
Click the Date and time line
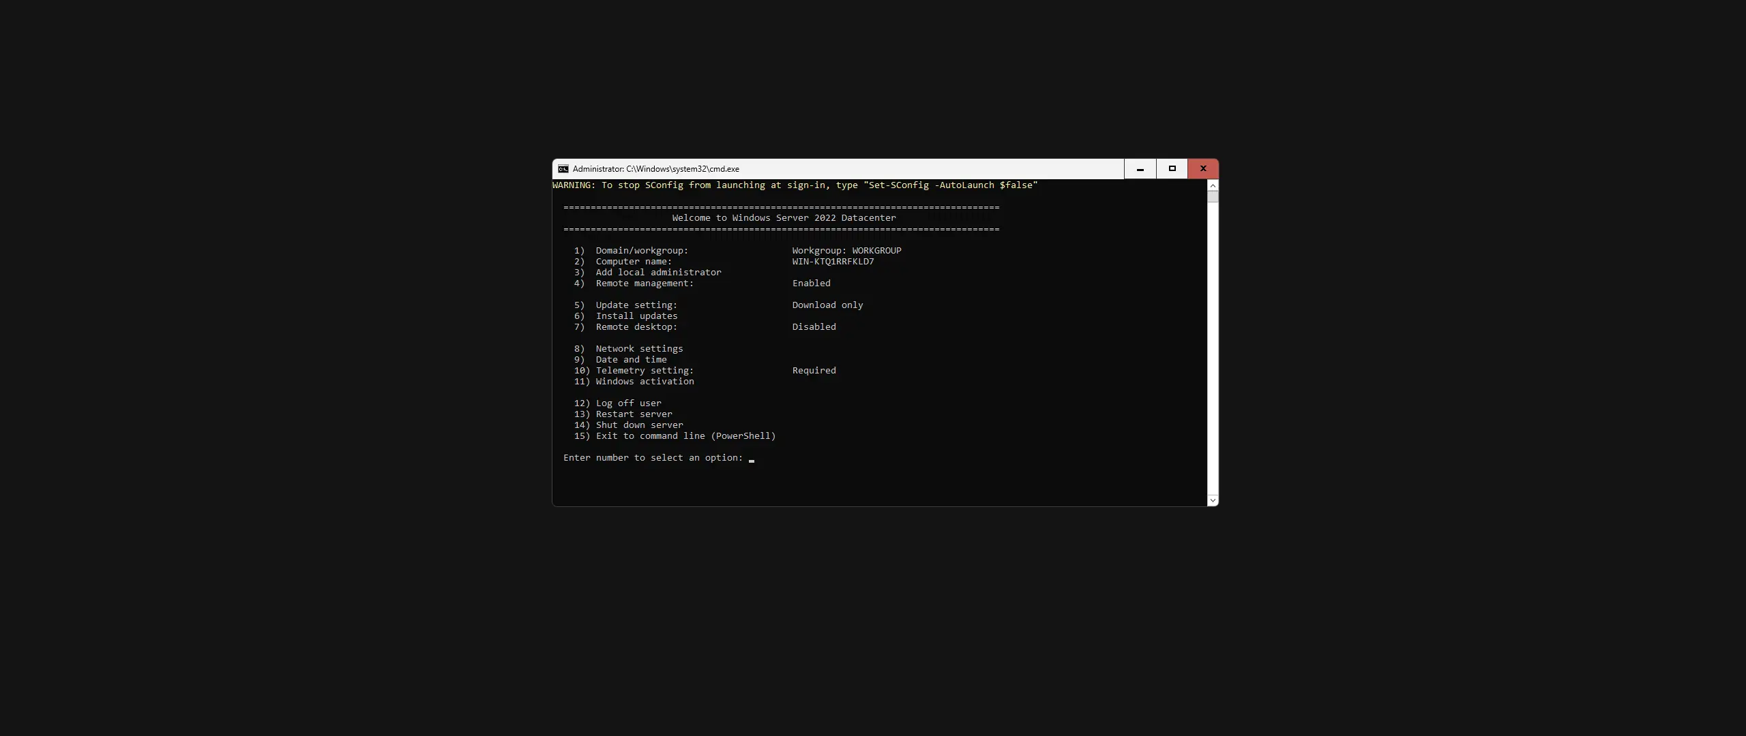click(630, 359)
